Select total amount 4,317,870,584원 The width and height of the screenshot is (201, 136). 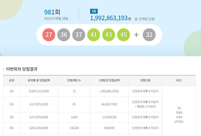[39, 117]
